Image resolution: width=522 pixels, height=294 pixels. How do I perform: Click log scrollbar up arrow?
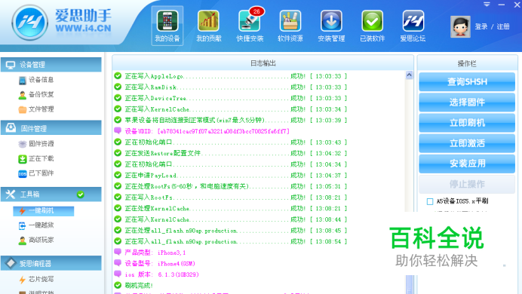pyautogui.click(x=409, y=75)
